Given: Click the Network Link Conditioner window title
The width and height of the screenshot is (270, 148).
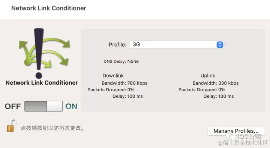Looking at the screenshot, I should pos(49,8).
